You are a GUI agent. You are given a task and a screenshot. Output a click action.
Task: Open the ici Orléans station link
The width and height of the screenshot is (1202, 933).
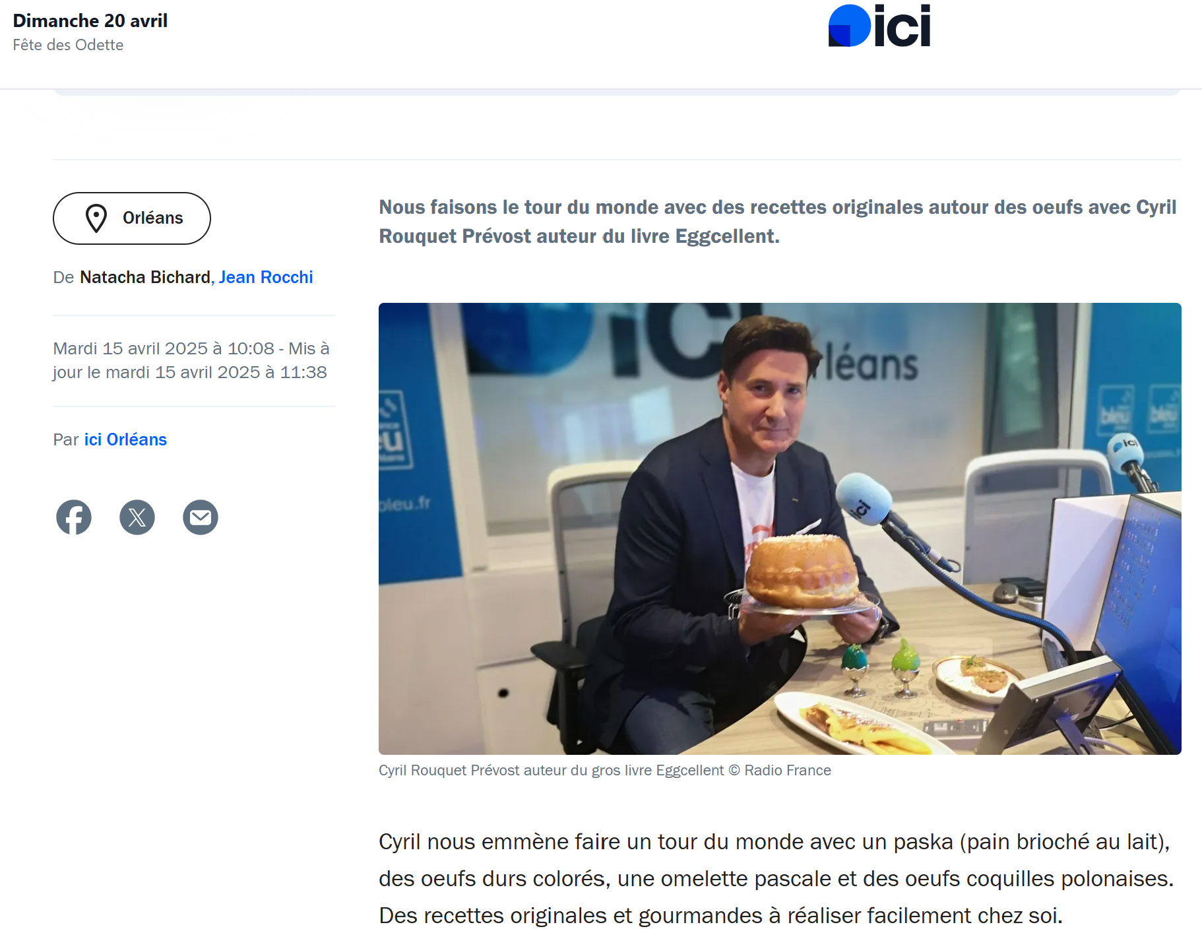click(125, 439)
